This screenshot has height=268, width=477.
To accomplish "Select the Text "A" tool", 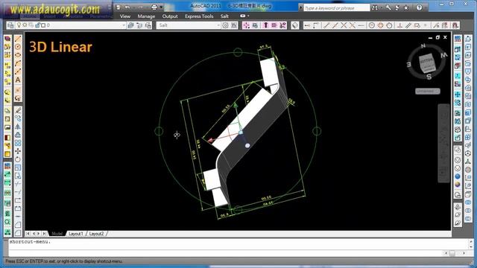I will coord(18,80).
